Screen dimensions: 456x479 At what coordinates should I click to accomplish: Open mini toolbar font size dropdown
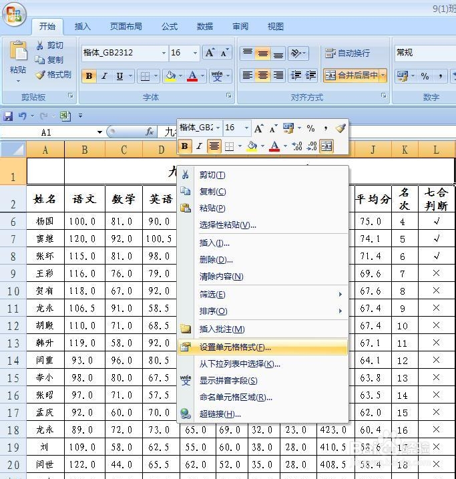tap(246, 128)
